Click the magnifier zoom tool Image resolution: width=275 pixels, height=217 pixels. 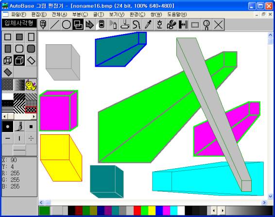coord(206,24)
